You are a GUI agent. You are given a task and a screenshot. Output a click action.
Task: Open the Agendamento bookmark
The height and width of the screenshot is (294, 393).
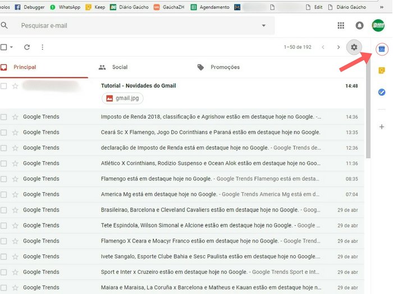210,7
